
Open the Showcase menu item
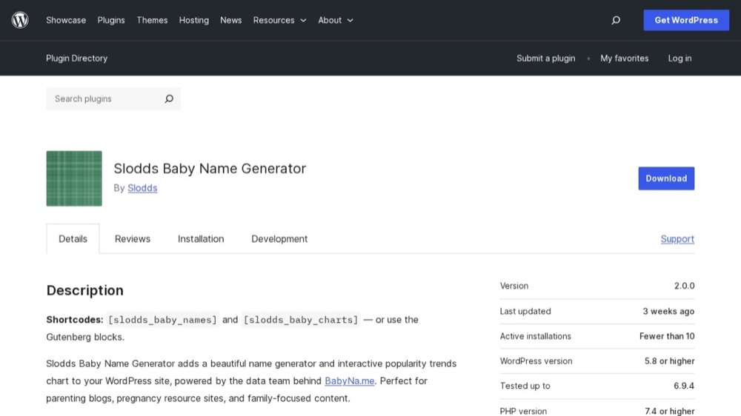(x=66, y=20)
